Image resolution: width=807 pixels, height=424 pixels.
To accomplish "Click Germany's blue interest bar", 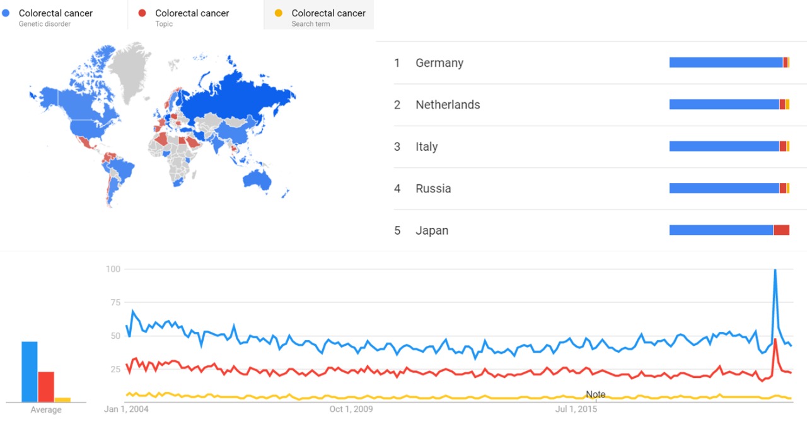I will pyautogui.click(x=725, y=62).
